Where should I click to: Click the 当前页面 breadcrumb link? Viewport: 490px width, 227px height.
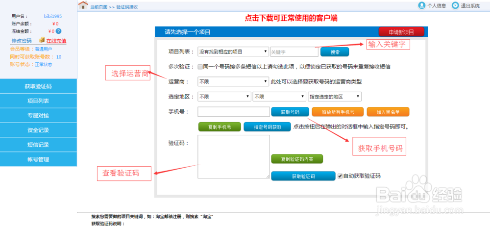coord(99,6)
